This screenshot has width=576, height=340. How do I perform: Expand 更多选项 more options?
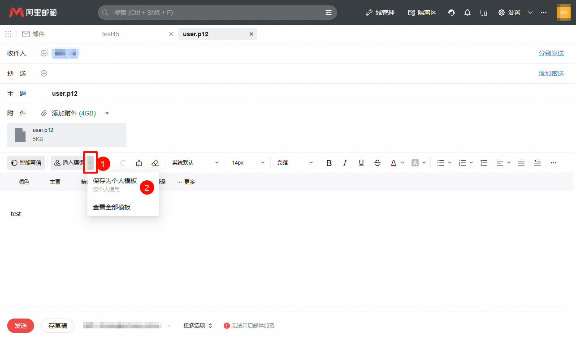tap(198, 326)
